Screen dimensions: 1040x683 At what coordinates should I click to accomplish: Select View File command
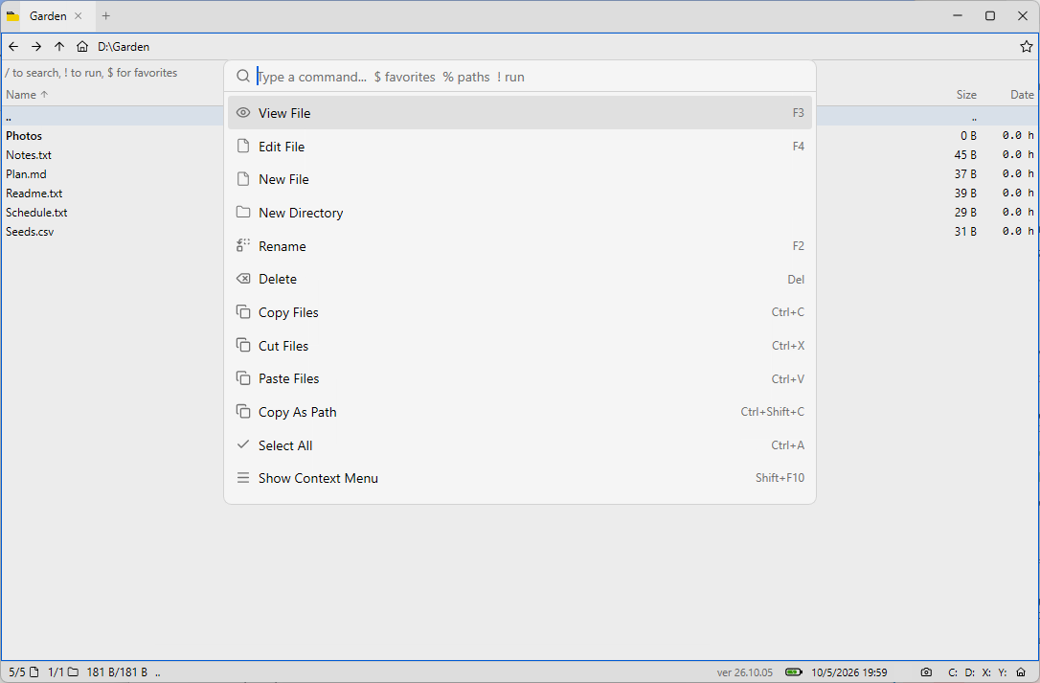520,113
